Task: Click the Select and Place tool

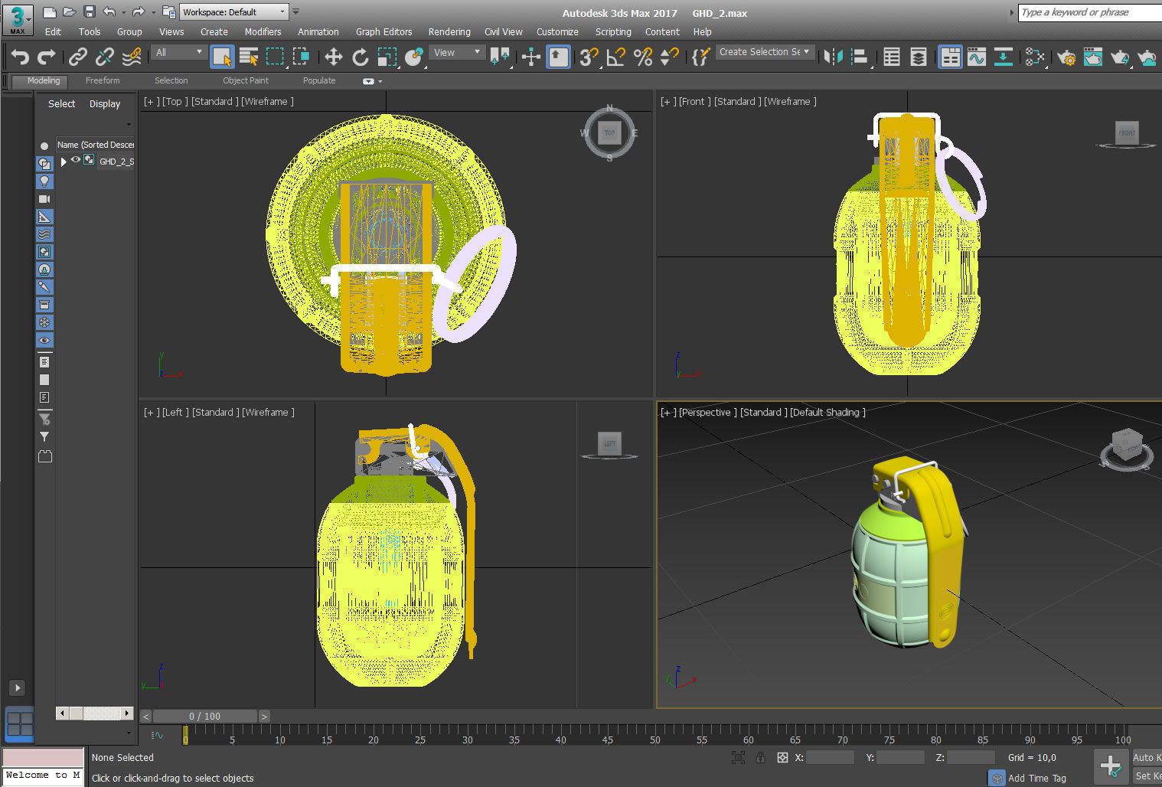Action: pyautogui.click(x=414, y=57)
